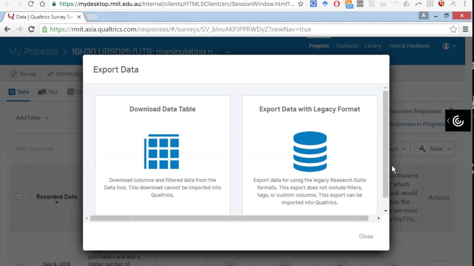Viewport: 474px width, 266px height.
Task: Open inner Chrome hamburger menu
Action: (x=465, y=29)
